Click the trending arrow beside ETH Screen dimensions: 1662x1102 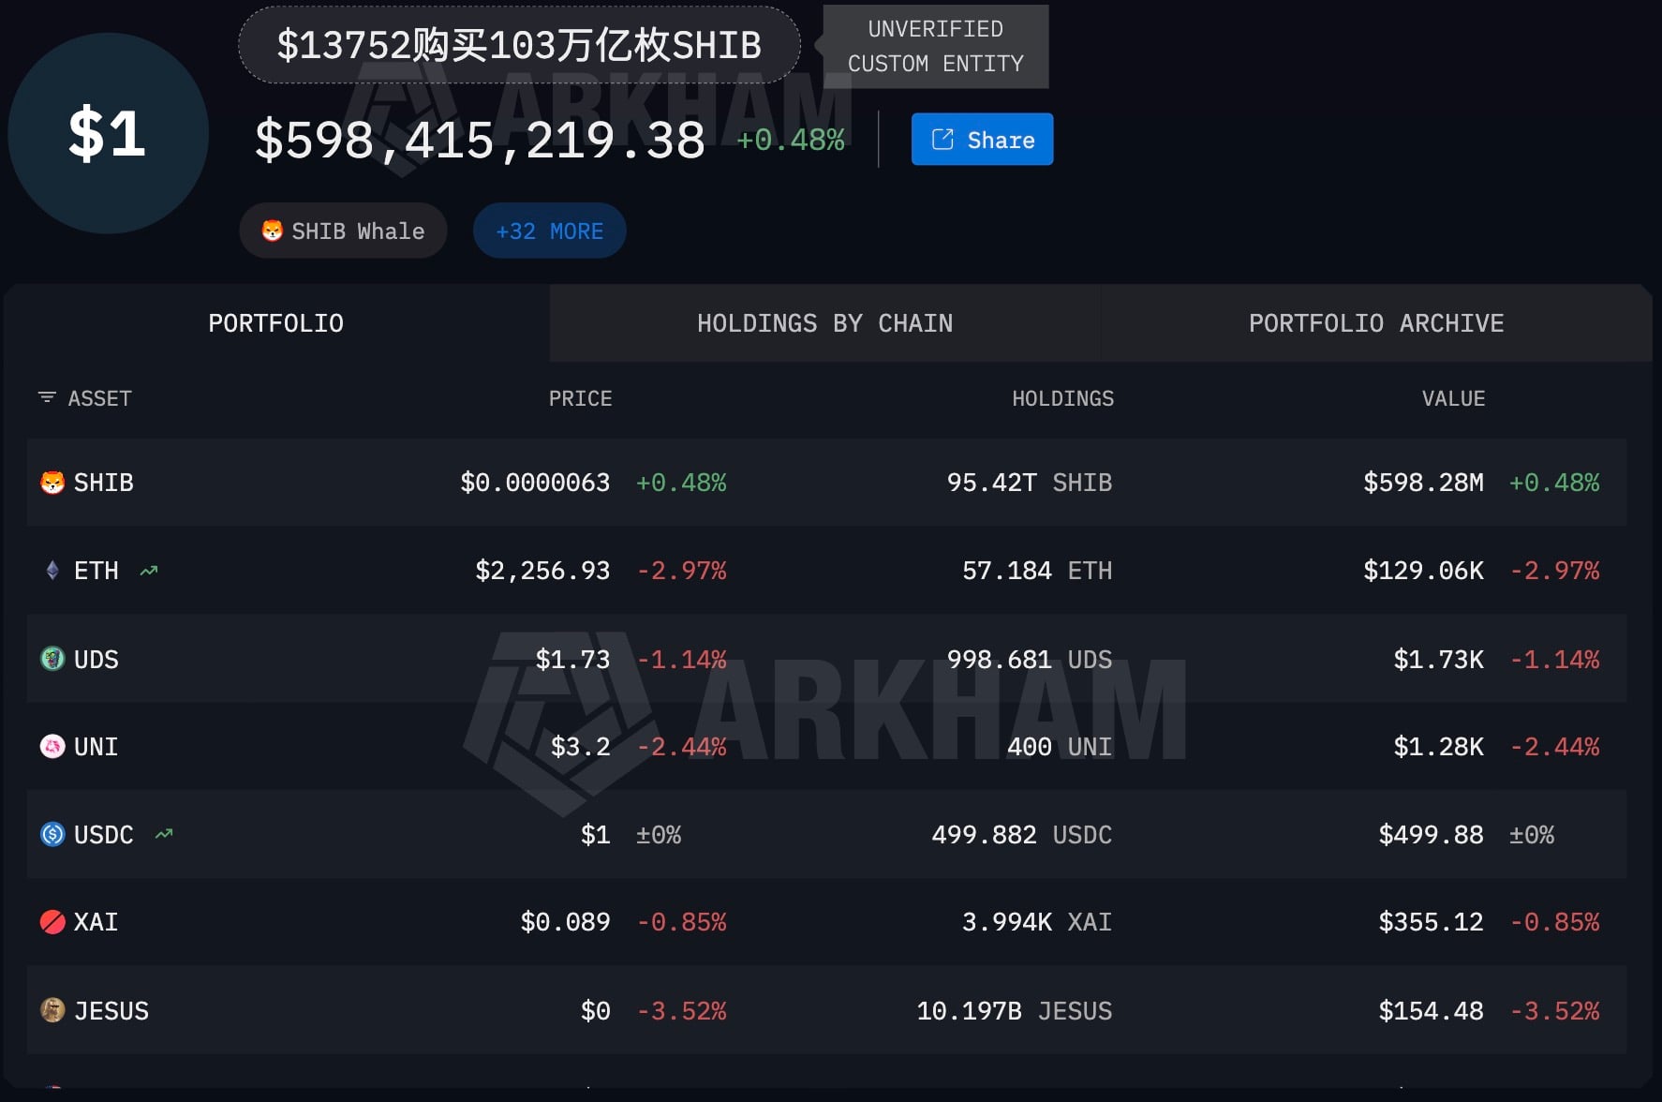pyautogui.click(x=149, y=571)
